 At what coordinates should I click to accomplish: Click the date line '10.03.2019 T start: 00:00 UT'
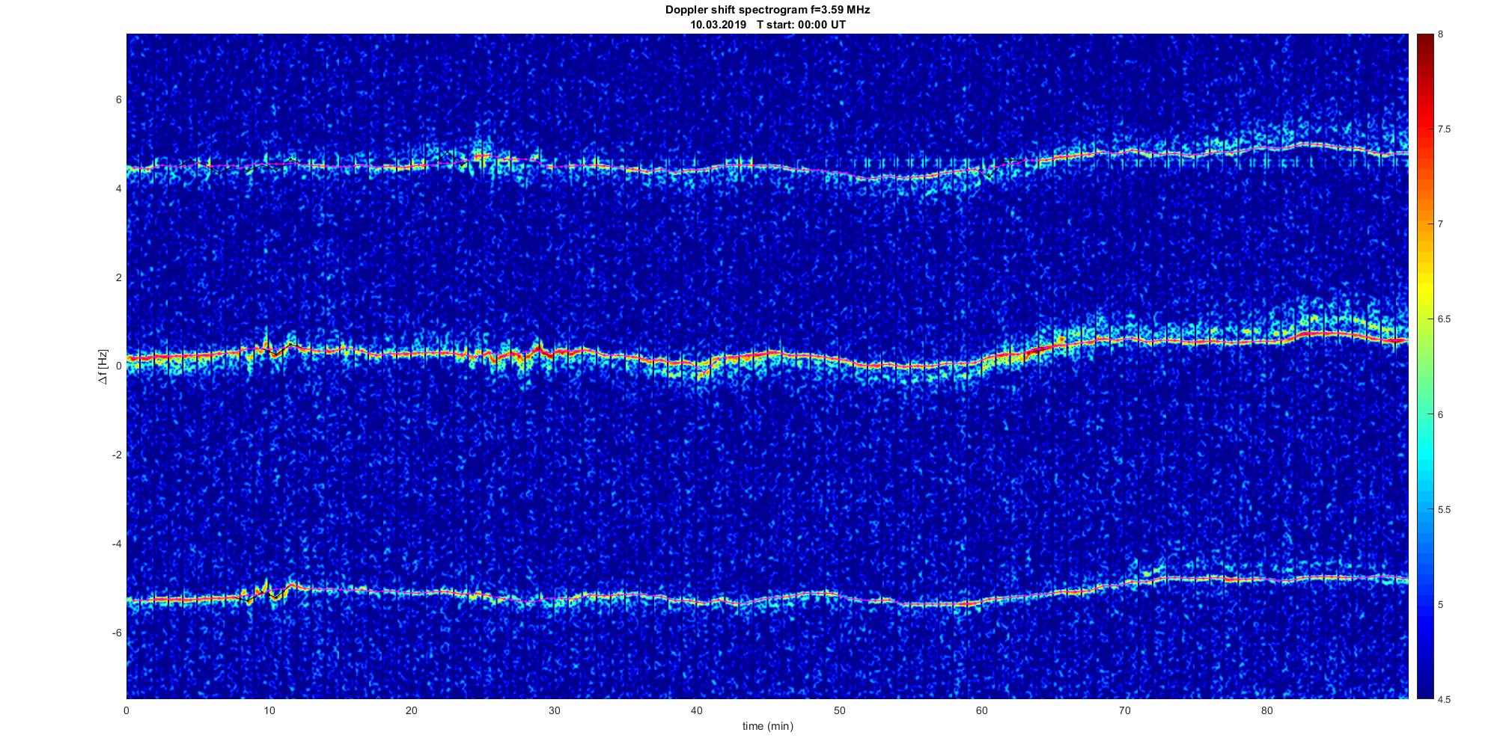coord(767,25)
